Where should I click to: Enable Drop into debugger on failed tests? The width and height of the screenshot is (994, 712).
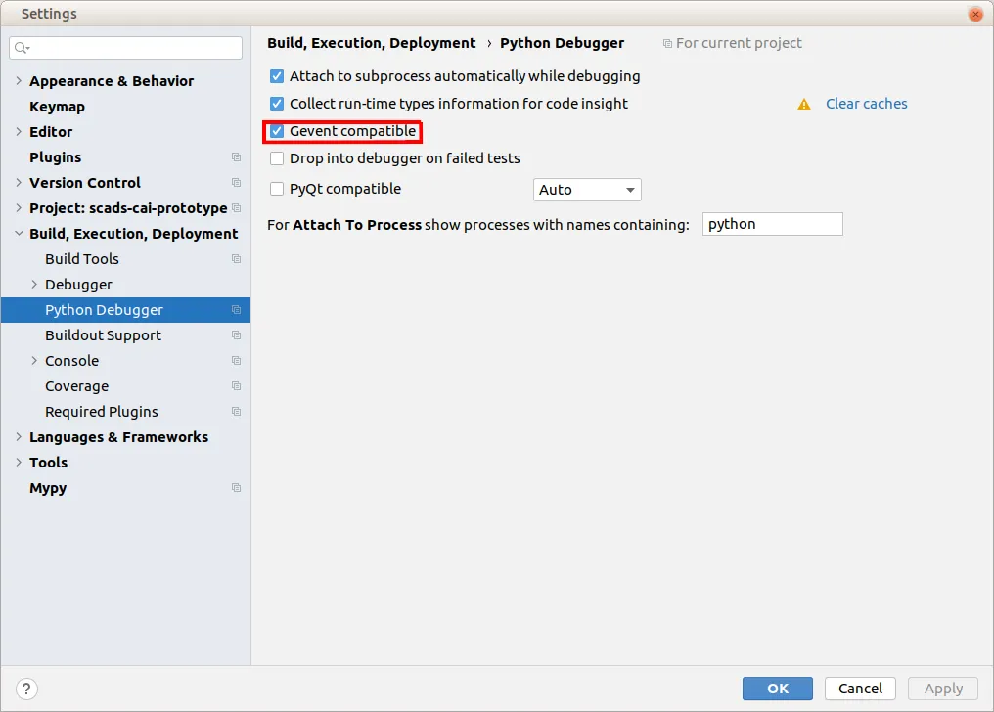(x=277, y=158)
